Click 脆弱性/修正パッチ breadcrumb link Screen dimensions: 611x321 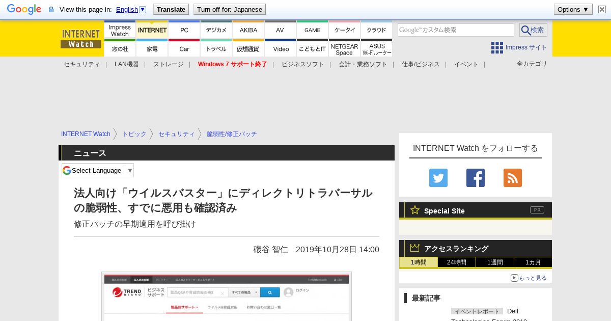(232, 134)
